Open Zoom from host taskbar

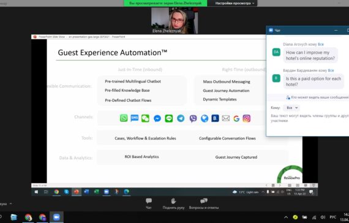[56, 217]
